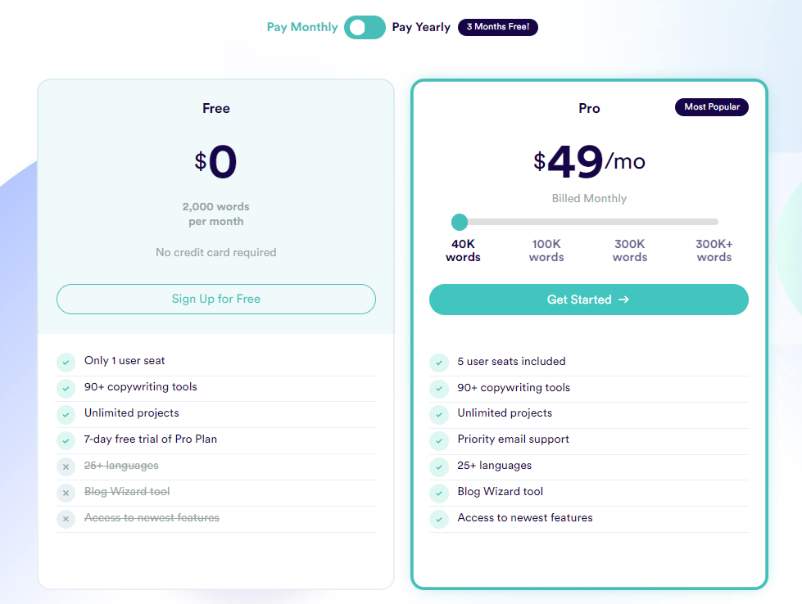
Task: Click "Sign Up for Free"
Action: click(x=215, y=300)
